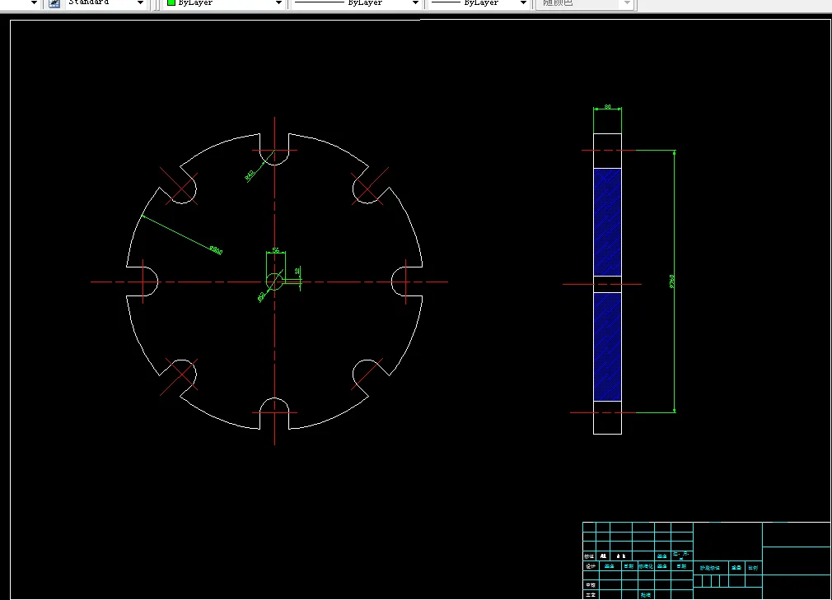This screenshot has height=600, width=832.
Task: Click the upper blue hatch in side view
Action: (x=607, y=222)
